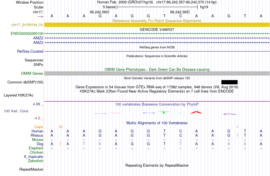Click Multiz Alignments of 100 Vertebrates title

[157, 123]
